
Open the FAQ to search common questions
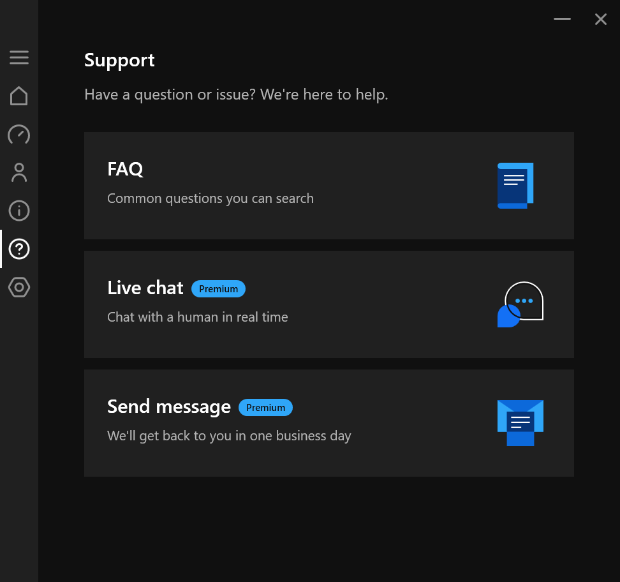click(329, 186)
